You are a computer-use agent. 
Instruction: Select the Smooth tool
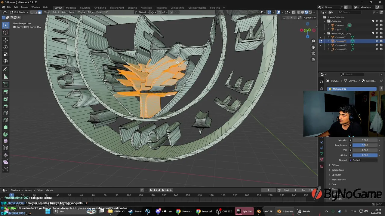point(5,141)
